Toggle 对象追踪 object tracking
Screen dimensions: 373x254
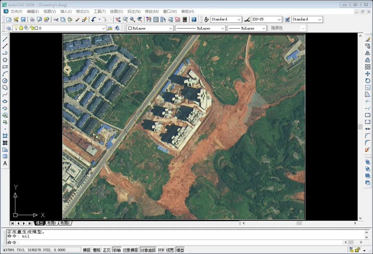[148, 250]
